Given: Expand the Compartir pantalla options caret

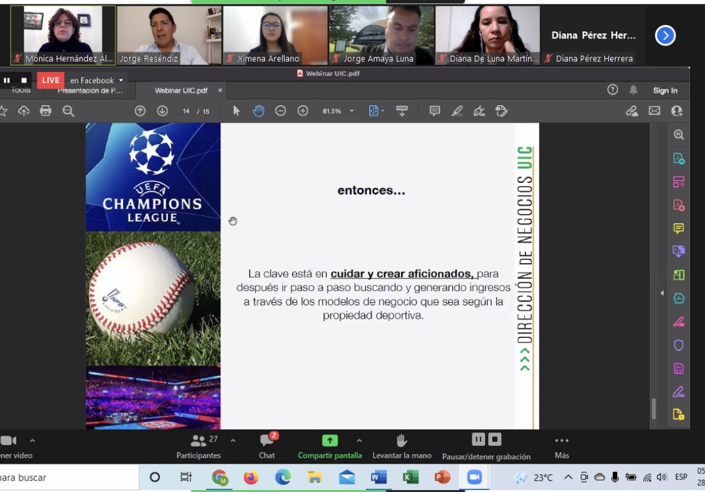Looking at the screenshot, I should click(x=360, y=441).
